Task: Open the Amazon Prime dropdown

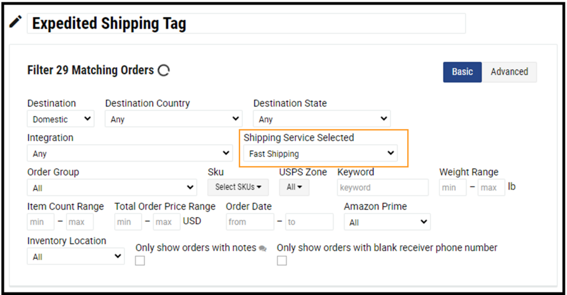Action: click(387, 222)
